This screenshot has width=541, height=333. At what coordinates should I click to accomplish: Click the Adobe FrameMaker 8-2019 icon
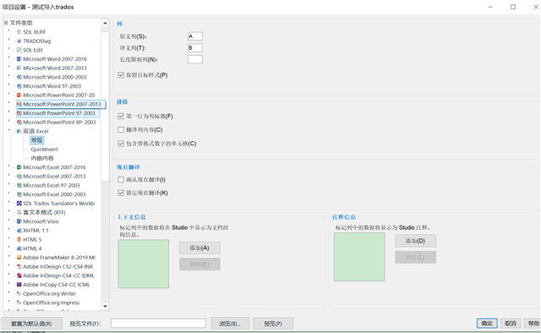tap(19, 258)
